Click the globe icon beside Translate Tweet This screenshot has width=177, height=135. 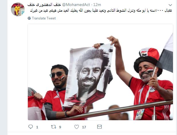tap(29, 18)
